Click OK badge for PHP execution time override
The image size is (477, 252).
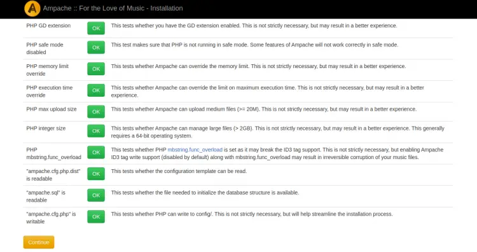(x=96, y=90)
